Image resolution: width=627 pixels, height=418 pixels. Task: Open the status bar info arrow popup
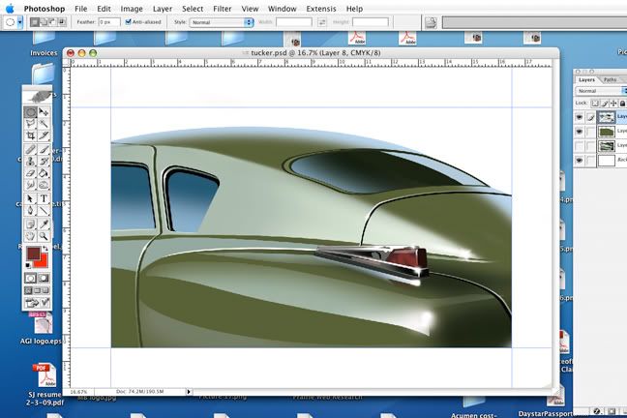click(x=189, y=392)
